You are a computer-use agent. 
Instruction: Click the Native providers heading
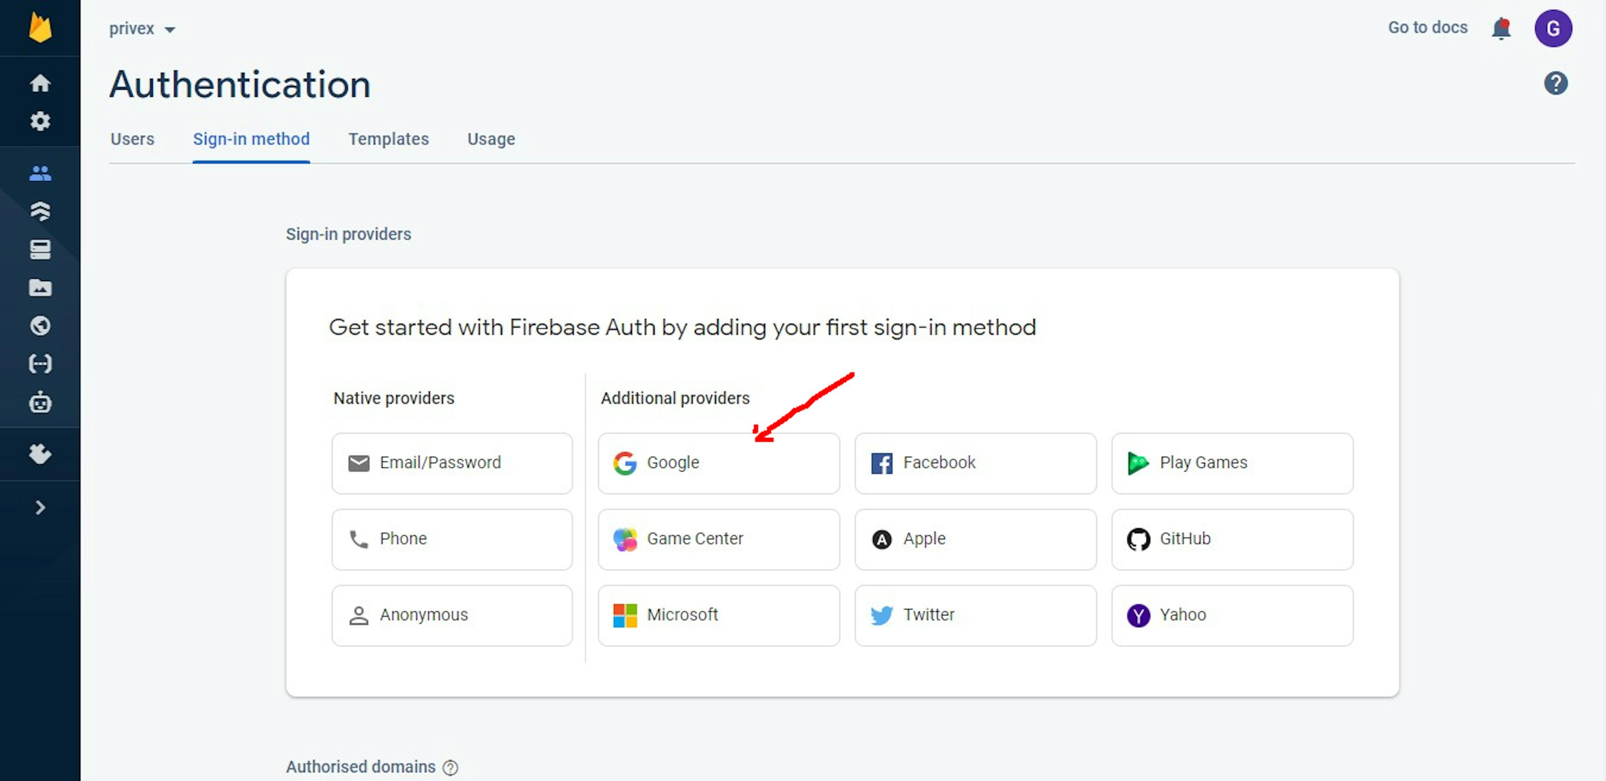tap(394, 398)
